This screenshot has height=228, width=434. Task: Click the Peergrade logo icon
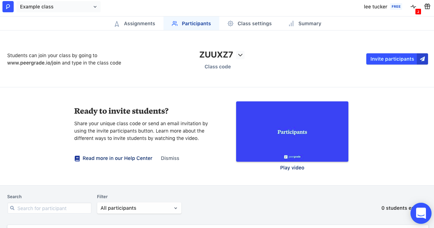click(x=8, y=7)
